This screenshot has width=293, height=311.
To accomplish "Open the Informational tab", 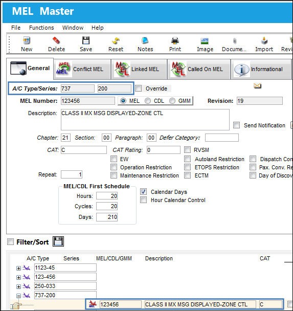I will [x=261, y=69].
